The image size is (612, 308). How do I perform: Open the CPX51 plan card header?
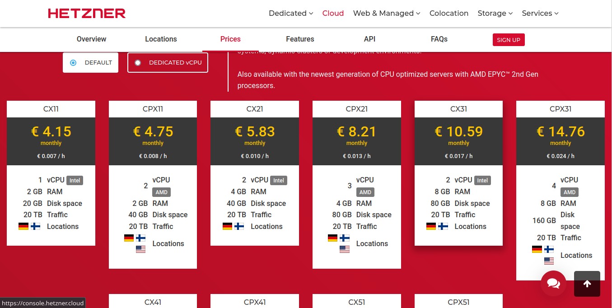point(458,302)
